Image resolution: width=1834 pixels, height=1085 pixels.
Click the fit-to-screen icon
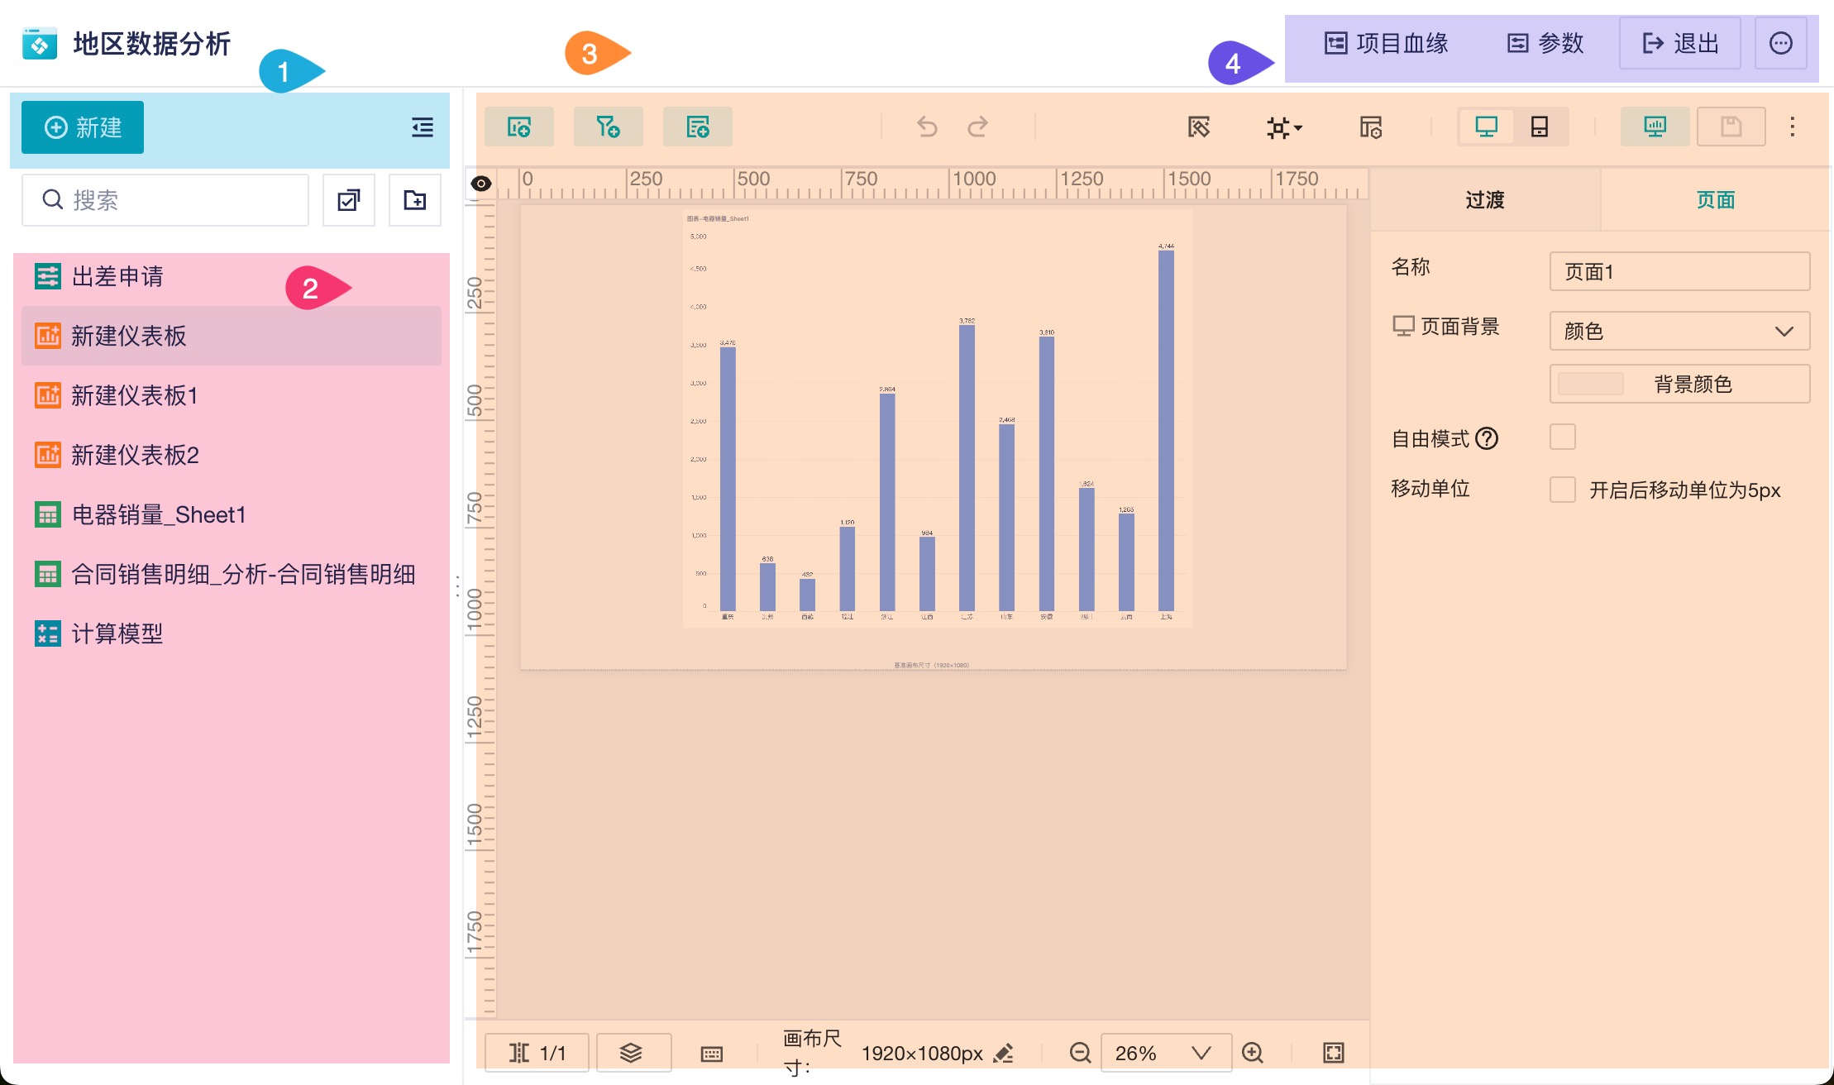[1333, 1053]
